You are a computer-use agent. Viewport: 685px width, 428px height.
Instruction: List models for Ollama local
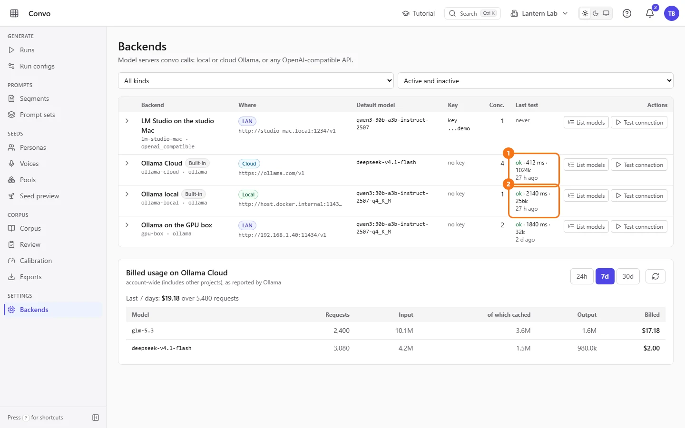tap(586, 195)
